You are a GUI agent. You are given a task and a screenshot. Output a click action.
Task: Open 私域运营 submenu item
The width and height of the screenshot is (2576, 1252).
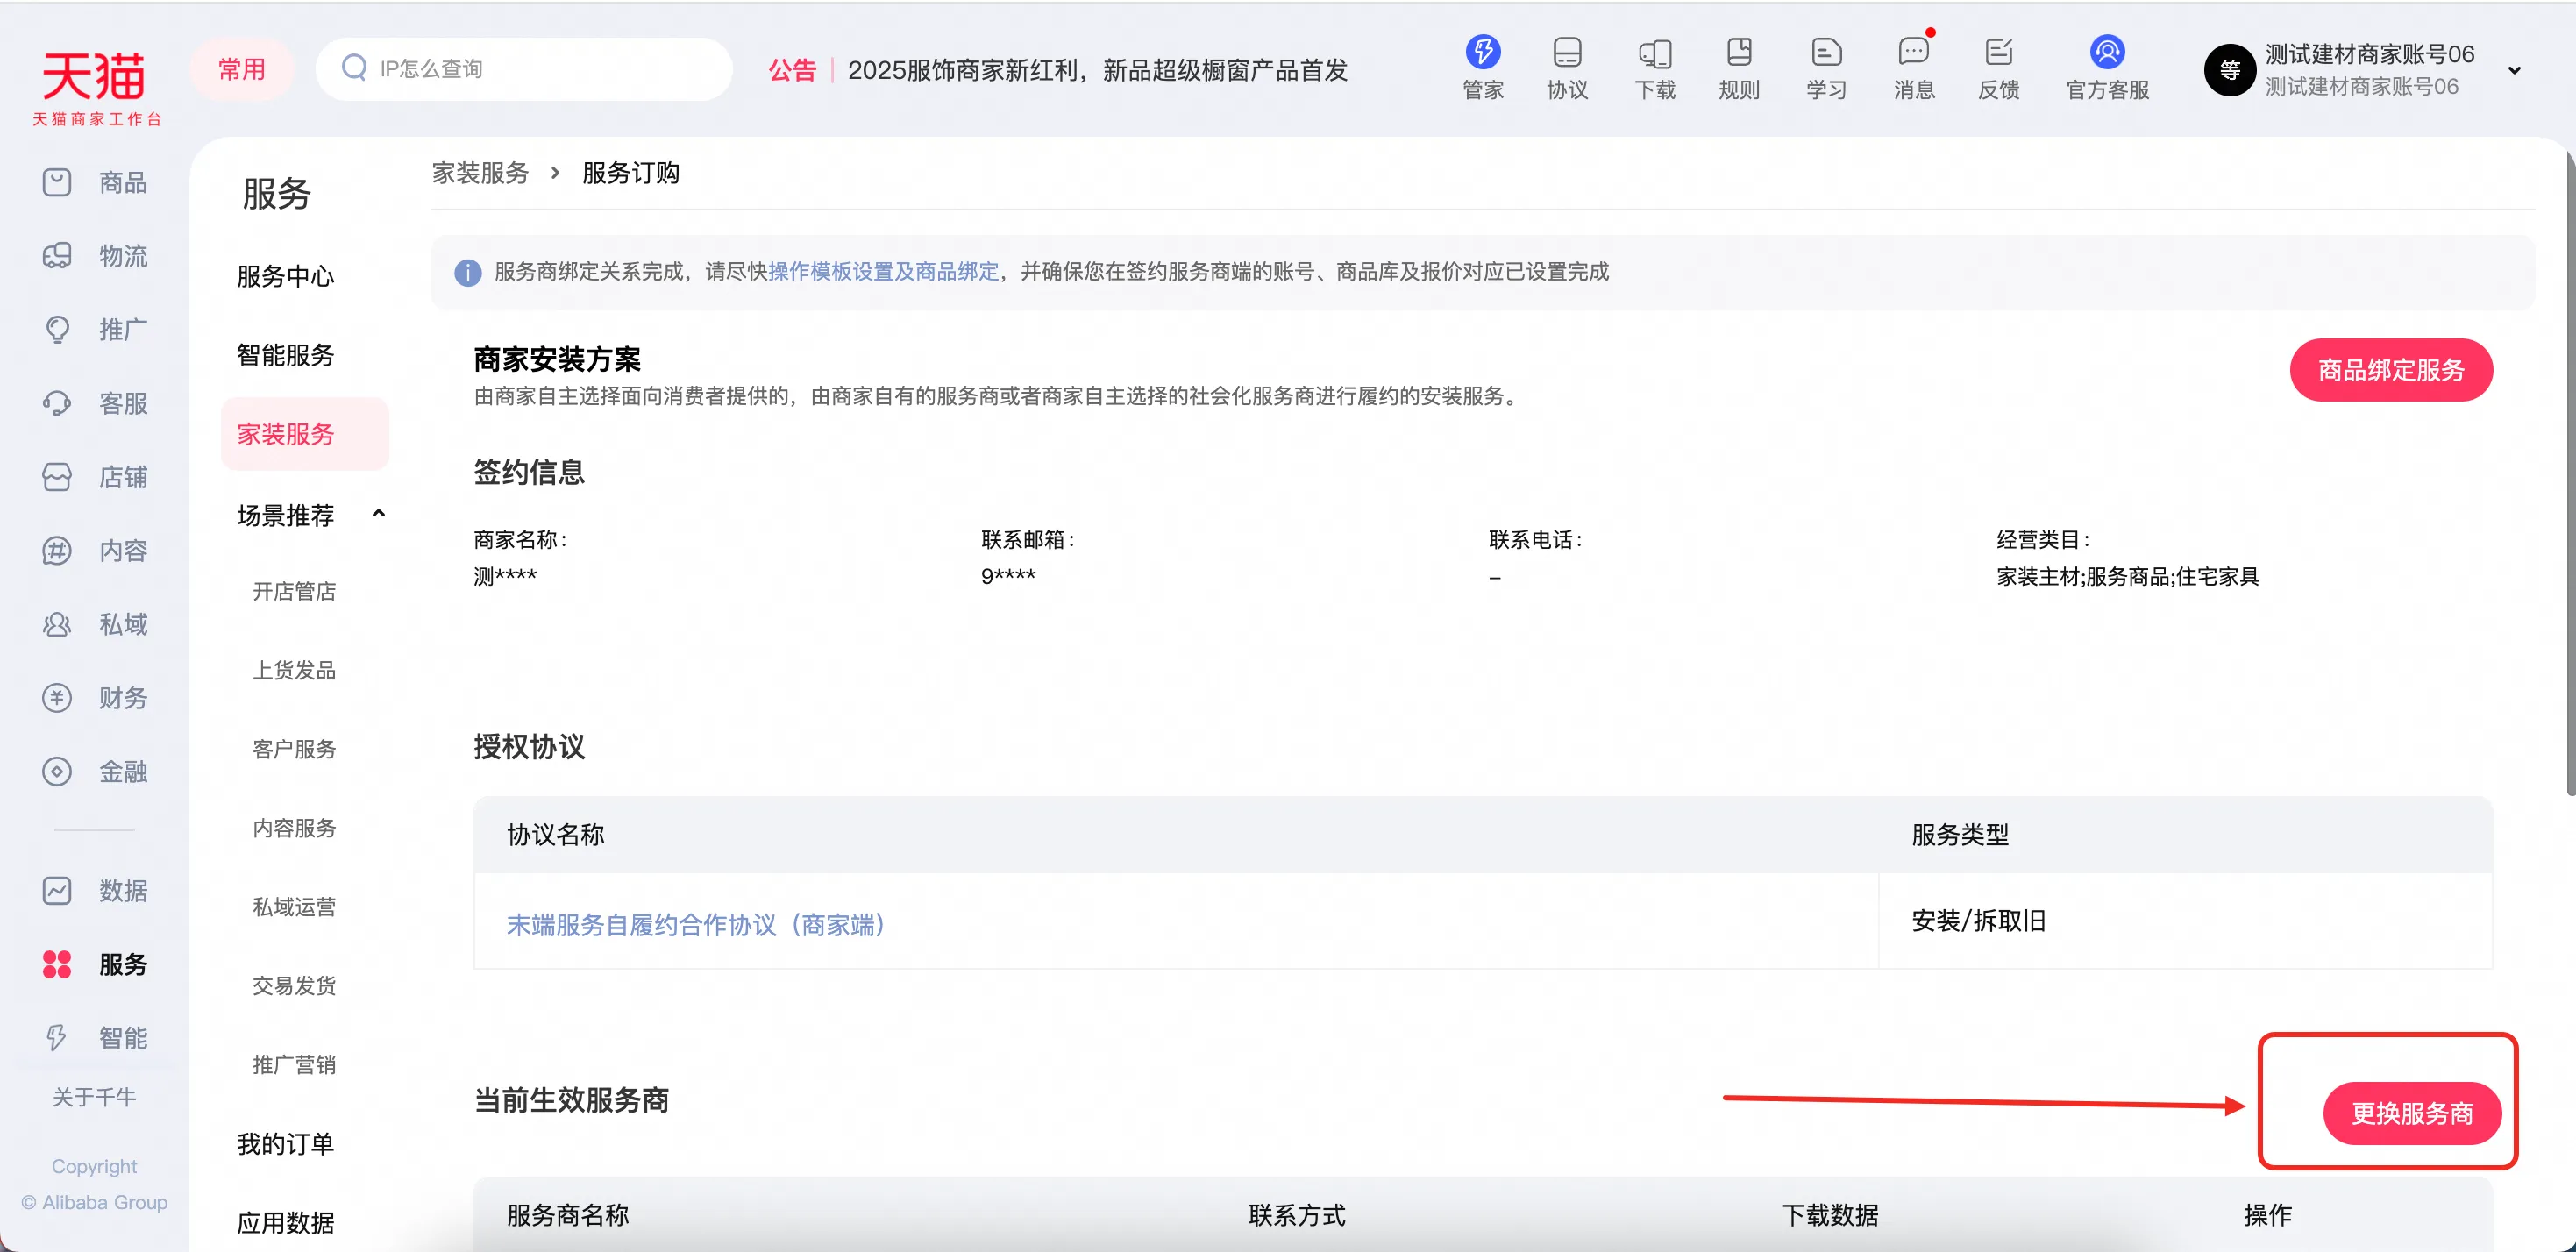pos(294,907)
